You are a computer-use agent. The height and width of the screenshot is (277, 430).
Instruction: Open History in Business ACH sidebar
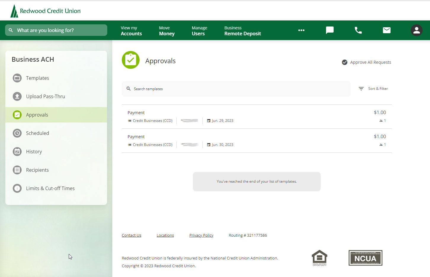[56, 152]
